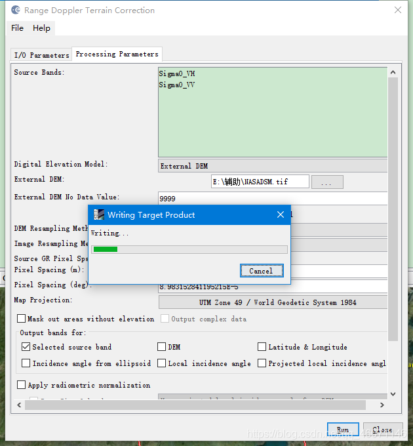Click the External DEM No Data Value field
Image resolution: width=413 pixels, height=446 pixels.
point(273,198)
